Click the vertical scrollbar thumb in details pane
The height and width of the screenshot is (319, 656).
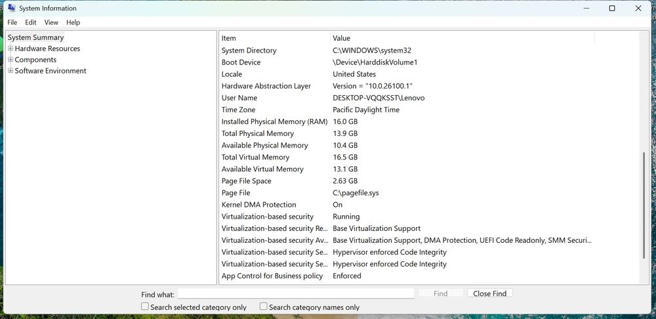[644, 205]
